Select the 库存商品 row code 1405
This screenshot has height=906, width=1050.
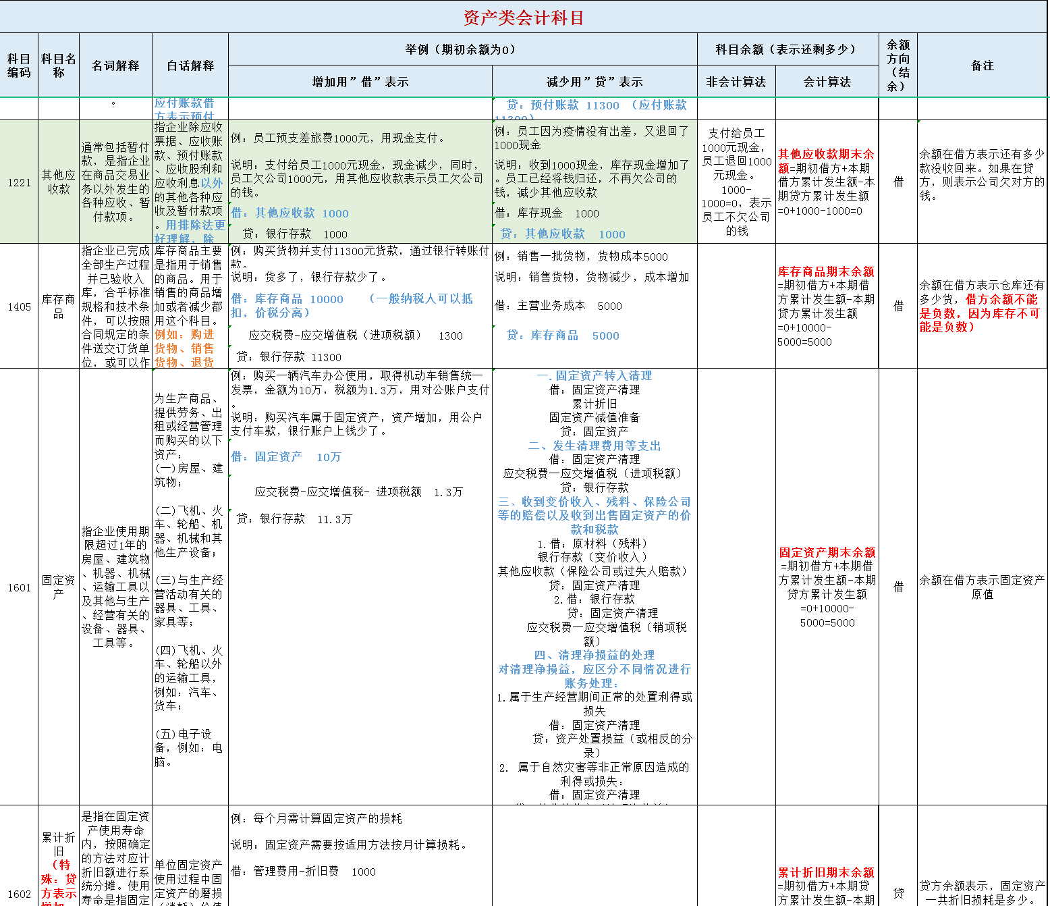pos(18,307)
